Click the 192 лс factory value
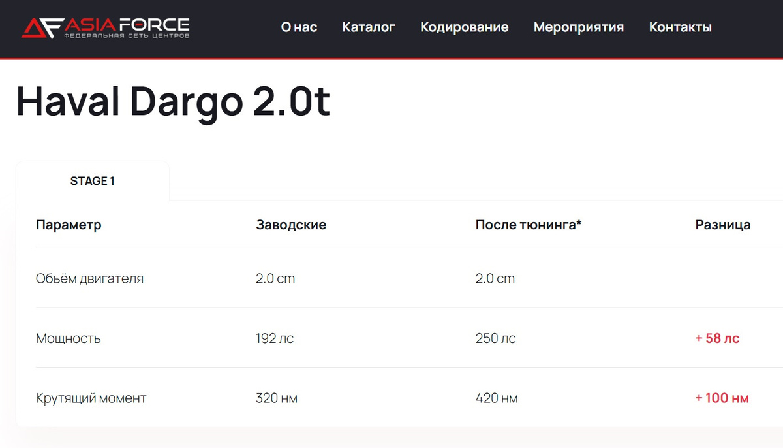This screenshot has height=448, width=783. coord(275,339)
